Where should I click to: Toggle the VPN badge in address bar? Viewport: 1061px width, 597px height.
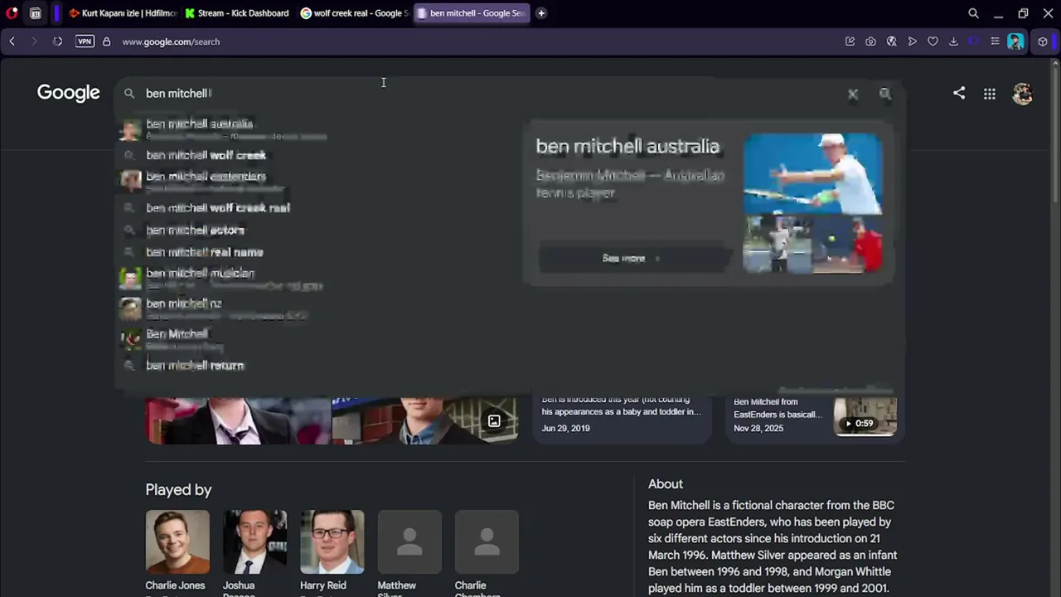pyautogui.click(x=85, y=41)
